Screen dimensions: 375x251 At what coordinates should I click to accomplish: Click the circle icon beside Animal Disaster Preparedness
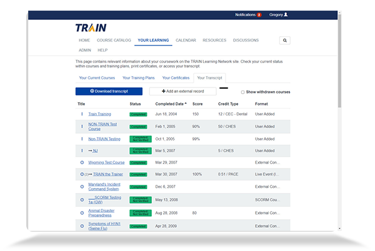tap(82, 213)
